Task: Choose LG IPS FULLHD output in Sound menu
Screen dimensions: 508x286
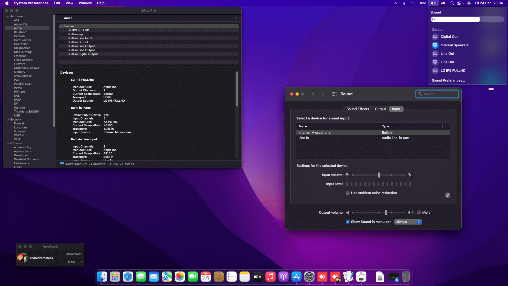Action: click(x=467, y=71)
